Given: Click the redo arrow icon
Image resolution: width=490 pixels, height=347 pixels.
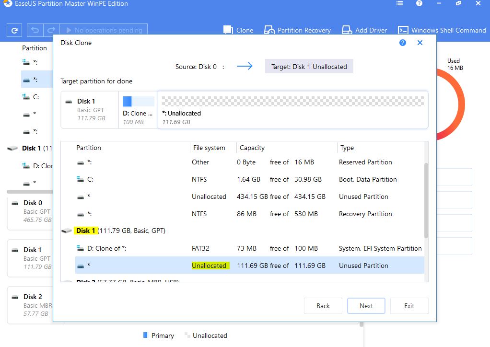Looking at the screenshot, I should click(x=51, y=30).
